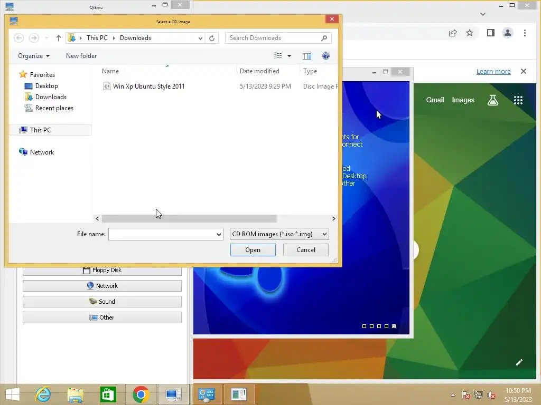Open Network section in QtEmu

click(102, 286)
